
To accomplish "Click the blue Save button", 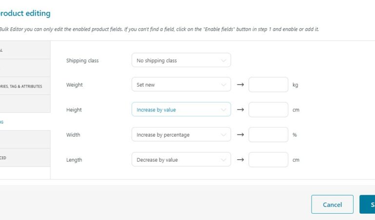I will (367, 204).
